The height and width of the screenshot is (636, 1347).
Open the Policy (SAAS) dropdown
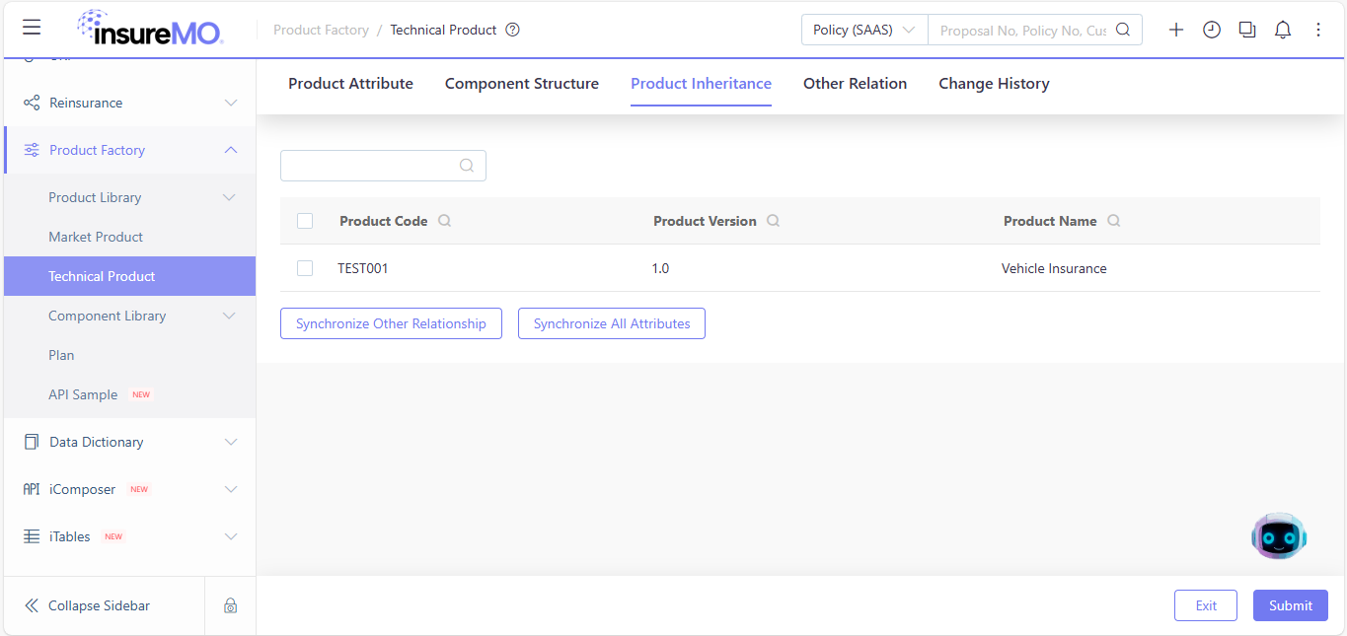coord(864,30)
